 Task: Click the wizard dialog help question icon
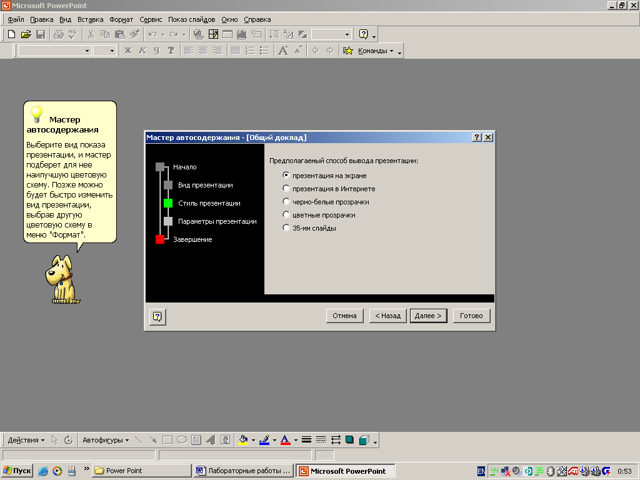(157, 316)
